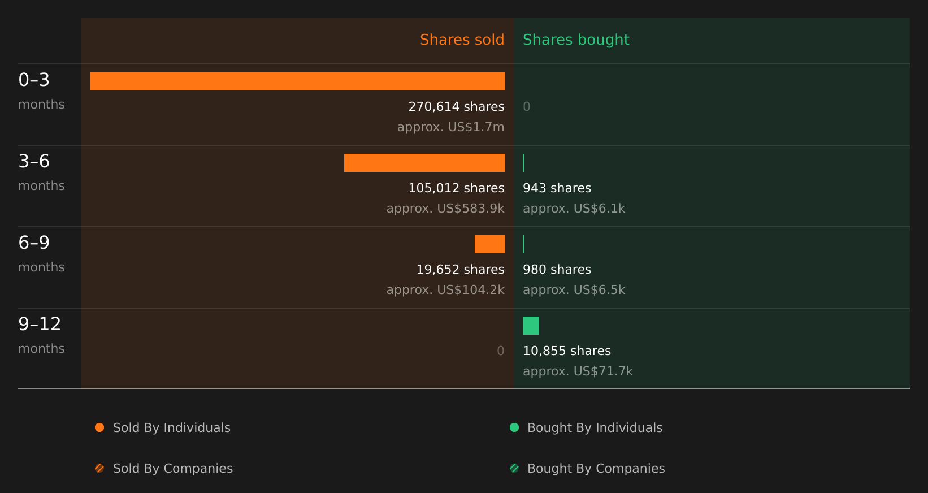Click the 0–3 months row label

coord(41,91)
